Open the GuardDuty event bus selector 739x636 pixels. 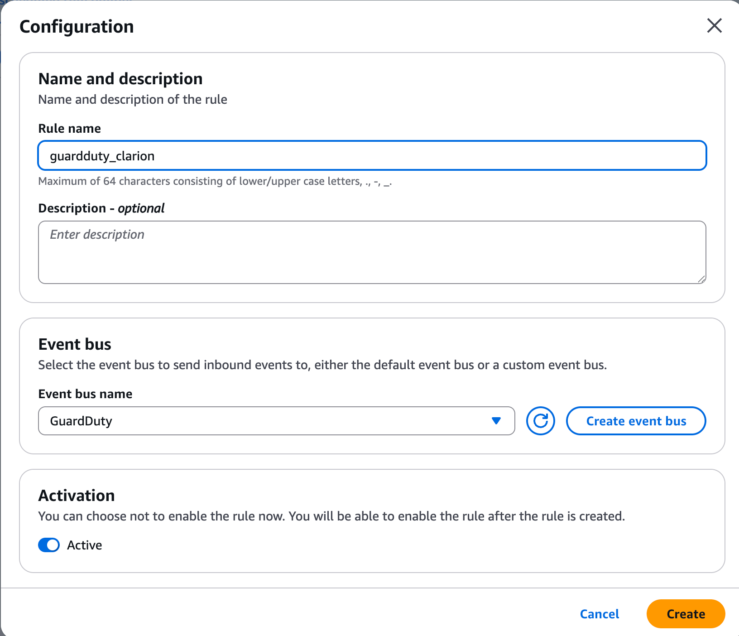[x=277, y=421]
